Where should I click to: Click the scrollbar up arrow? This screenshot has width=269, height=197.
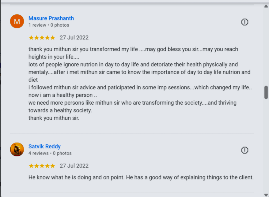[266, 6]
